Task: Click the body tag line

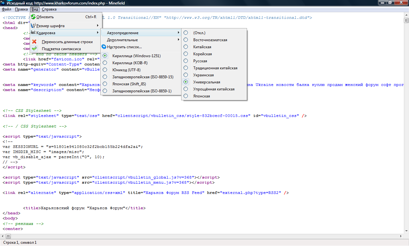Action: (10, 219)
